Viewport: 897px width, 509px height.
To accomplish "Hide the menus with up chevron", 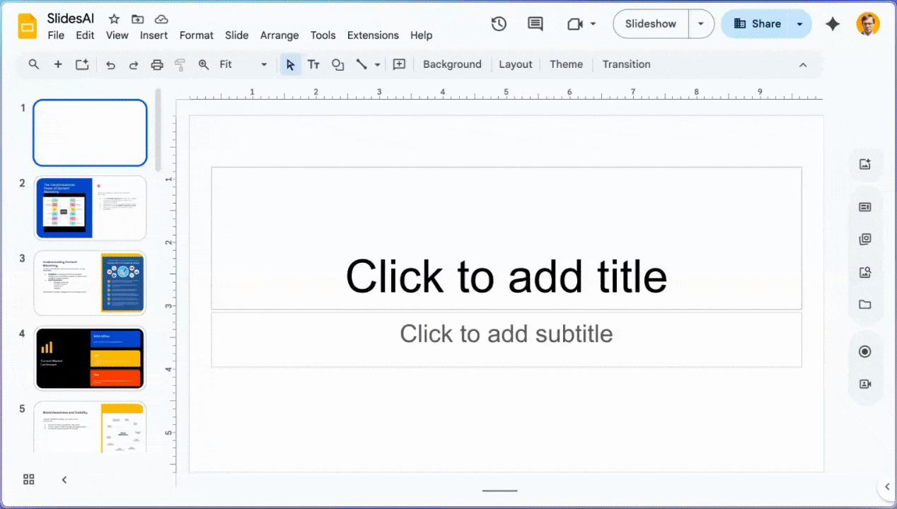I will [x=803, y=64].
